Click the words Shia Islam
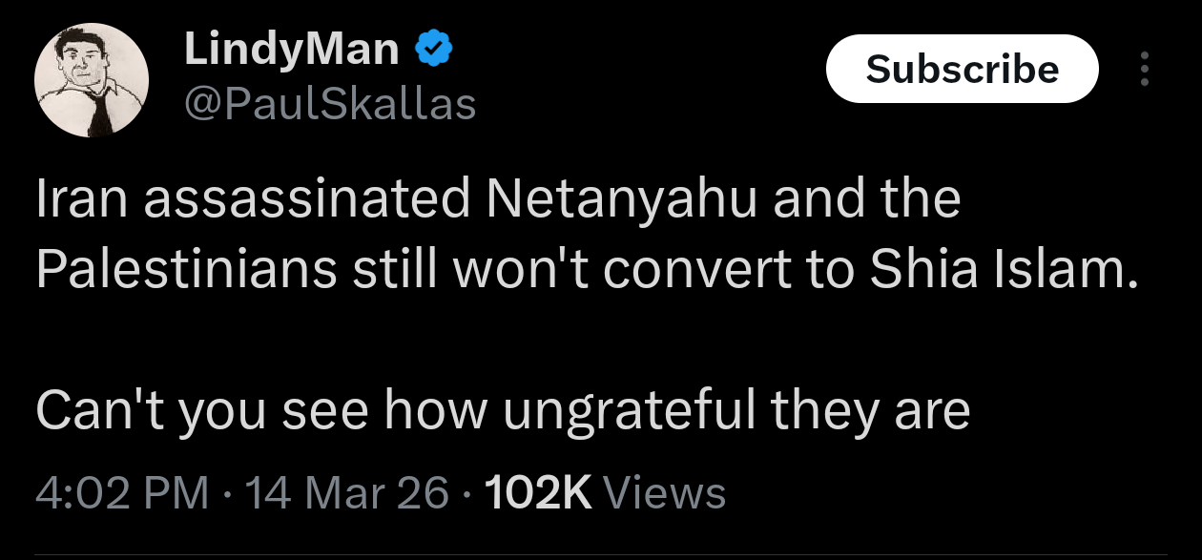Screen dimensions: 1202x560 pyautogui.click(x=1005, y=270)
